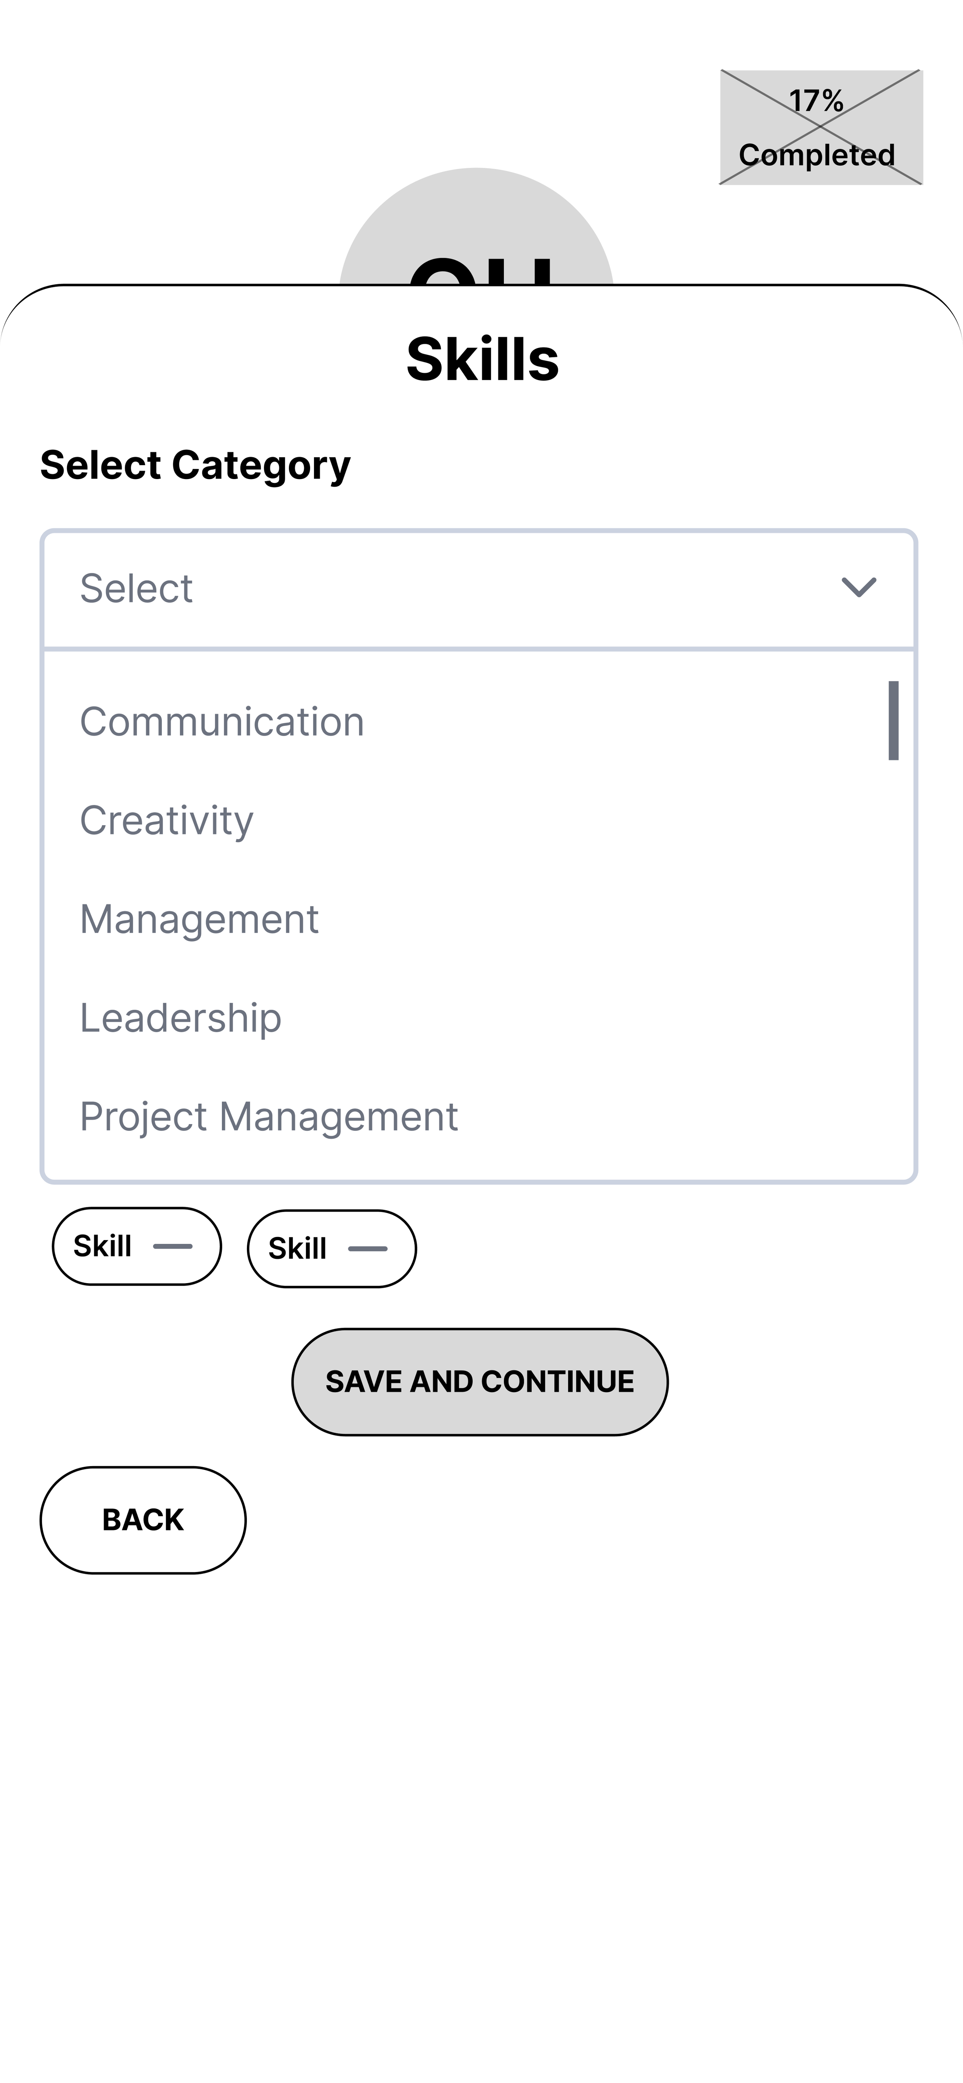963x2083 pixels.
Task: Click the Skills heading
Action: click(x=482, y=359)
